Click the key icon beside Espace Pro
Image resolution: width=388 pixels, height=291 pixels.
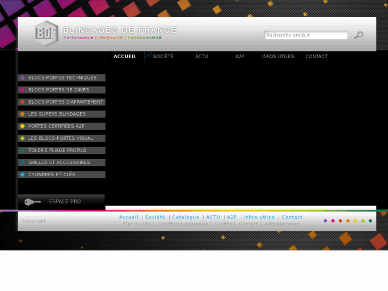pyautogui.click(x=33, y=202)
